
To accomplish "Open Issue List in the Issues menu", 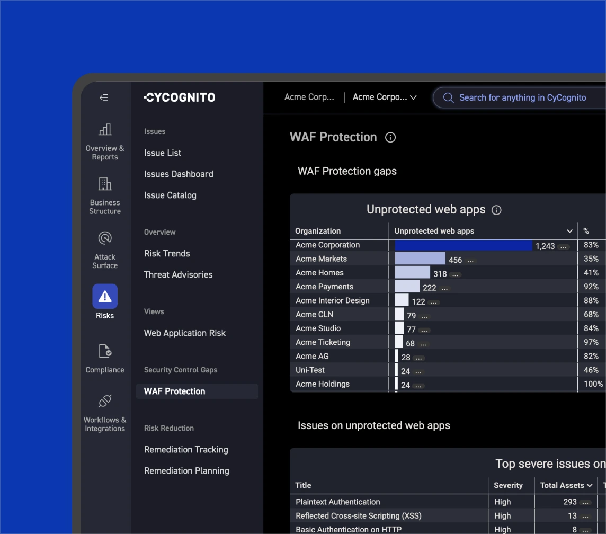I will tap(163, 153).
